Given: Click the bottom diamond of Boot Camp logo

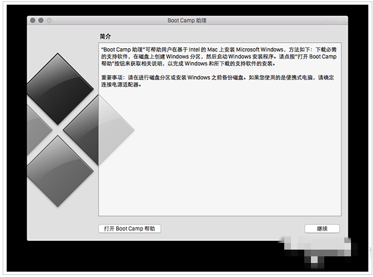Looking at the screenshot, I should [58, 171].
